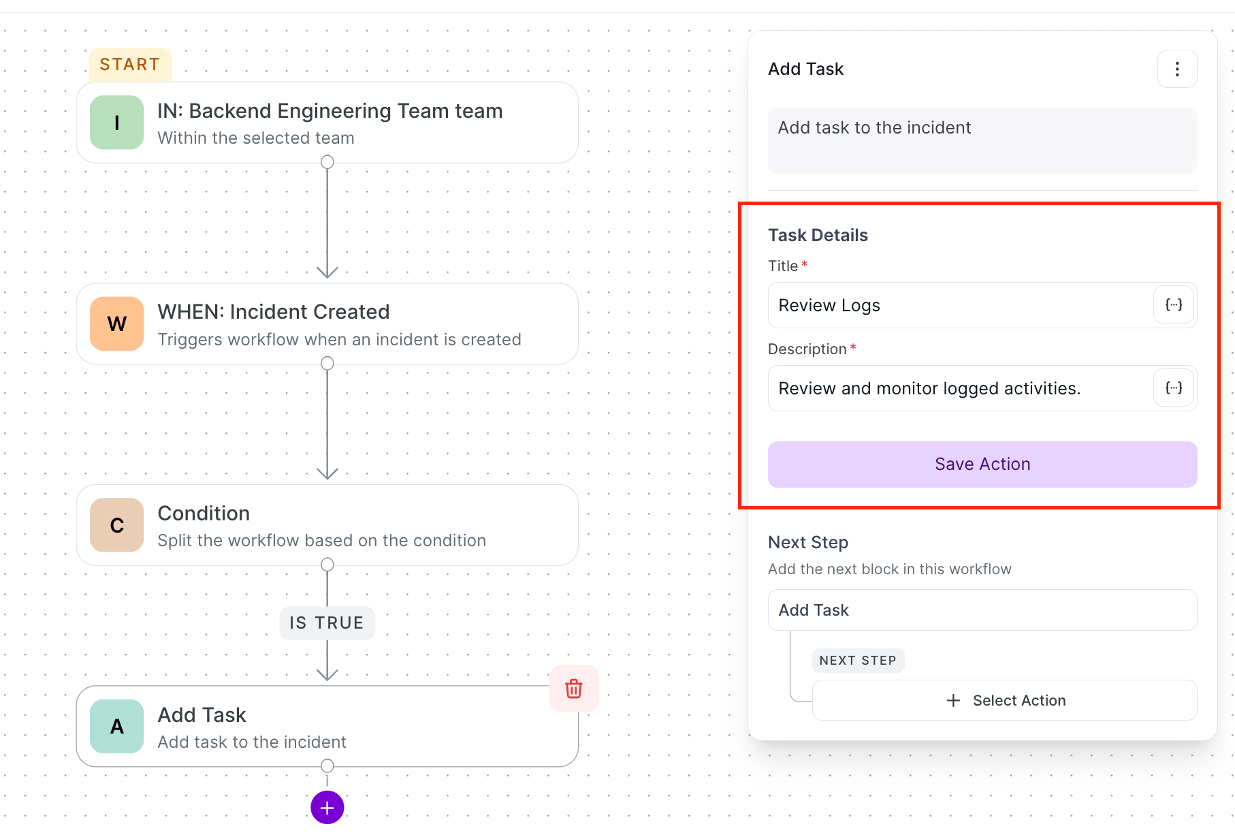1235x835 pixels.
Task: Delete the Add Task node with trash icon
Action: pyautogui.click(x=574, y=689)
